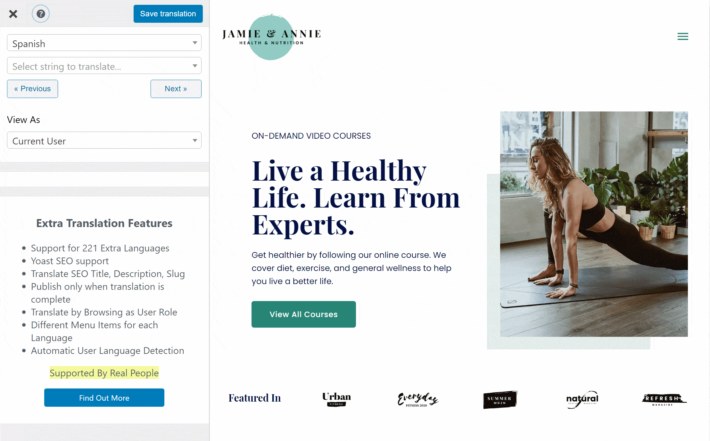This screenshot has height=441, width=710.
Task: Navigate to Previous translation item
Action: pyautogui.click(x=31, y=88)
